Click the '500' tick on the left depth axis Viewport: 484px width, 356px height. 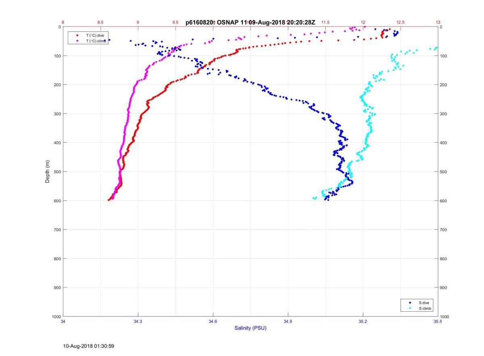click(x=57, y=172)
